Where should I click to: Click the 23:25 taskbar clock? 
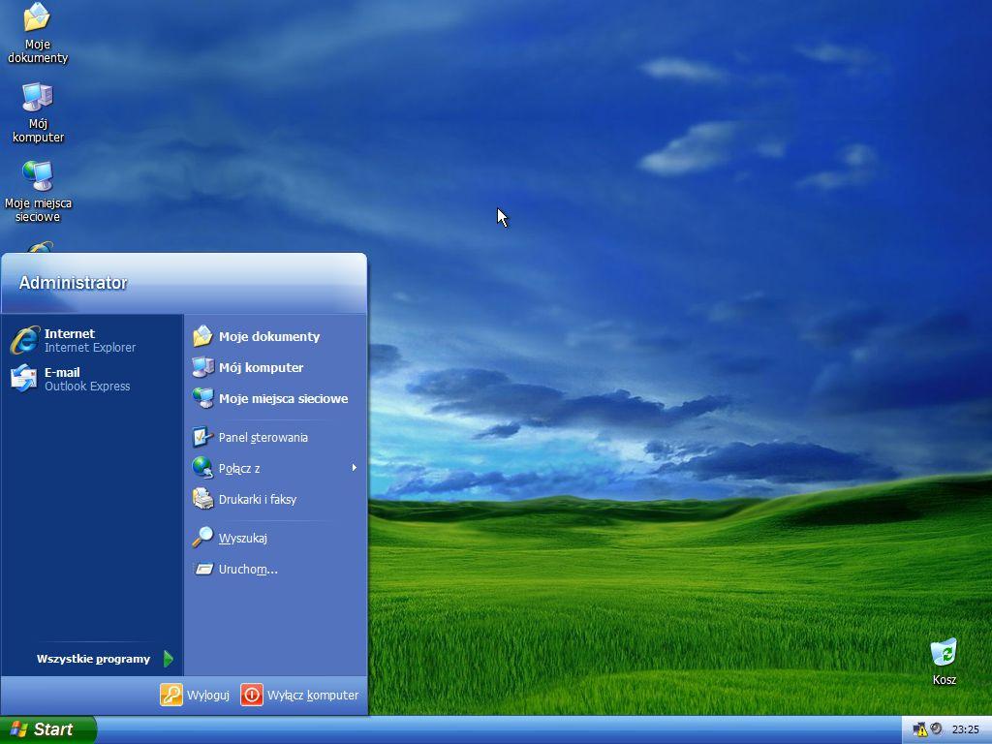click(966, 730)
